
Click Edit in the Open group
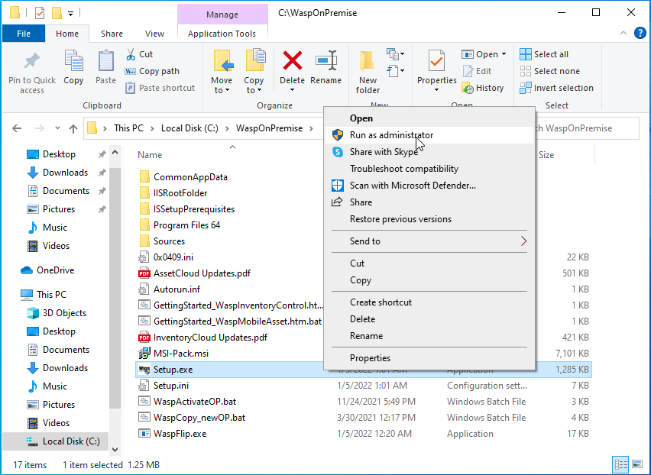point(477,71)
